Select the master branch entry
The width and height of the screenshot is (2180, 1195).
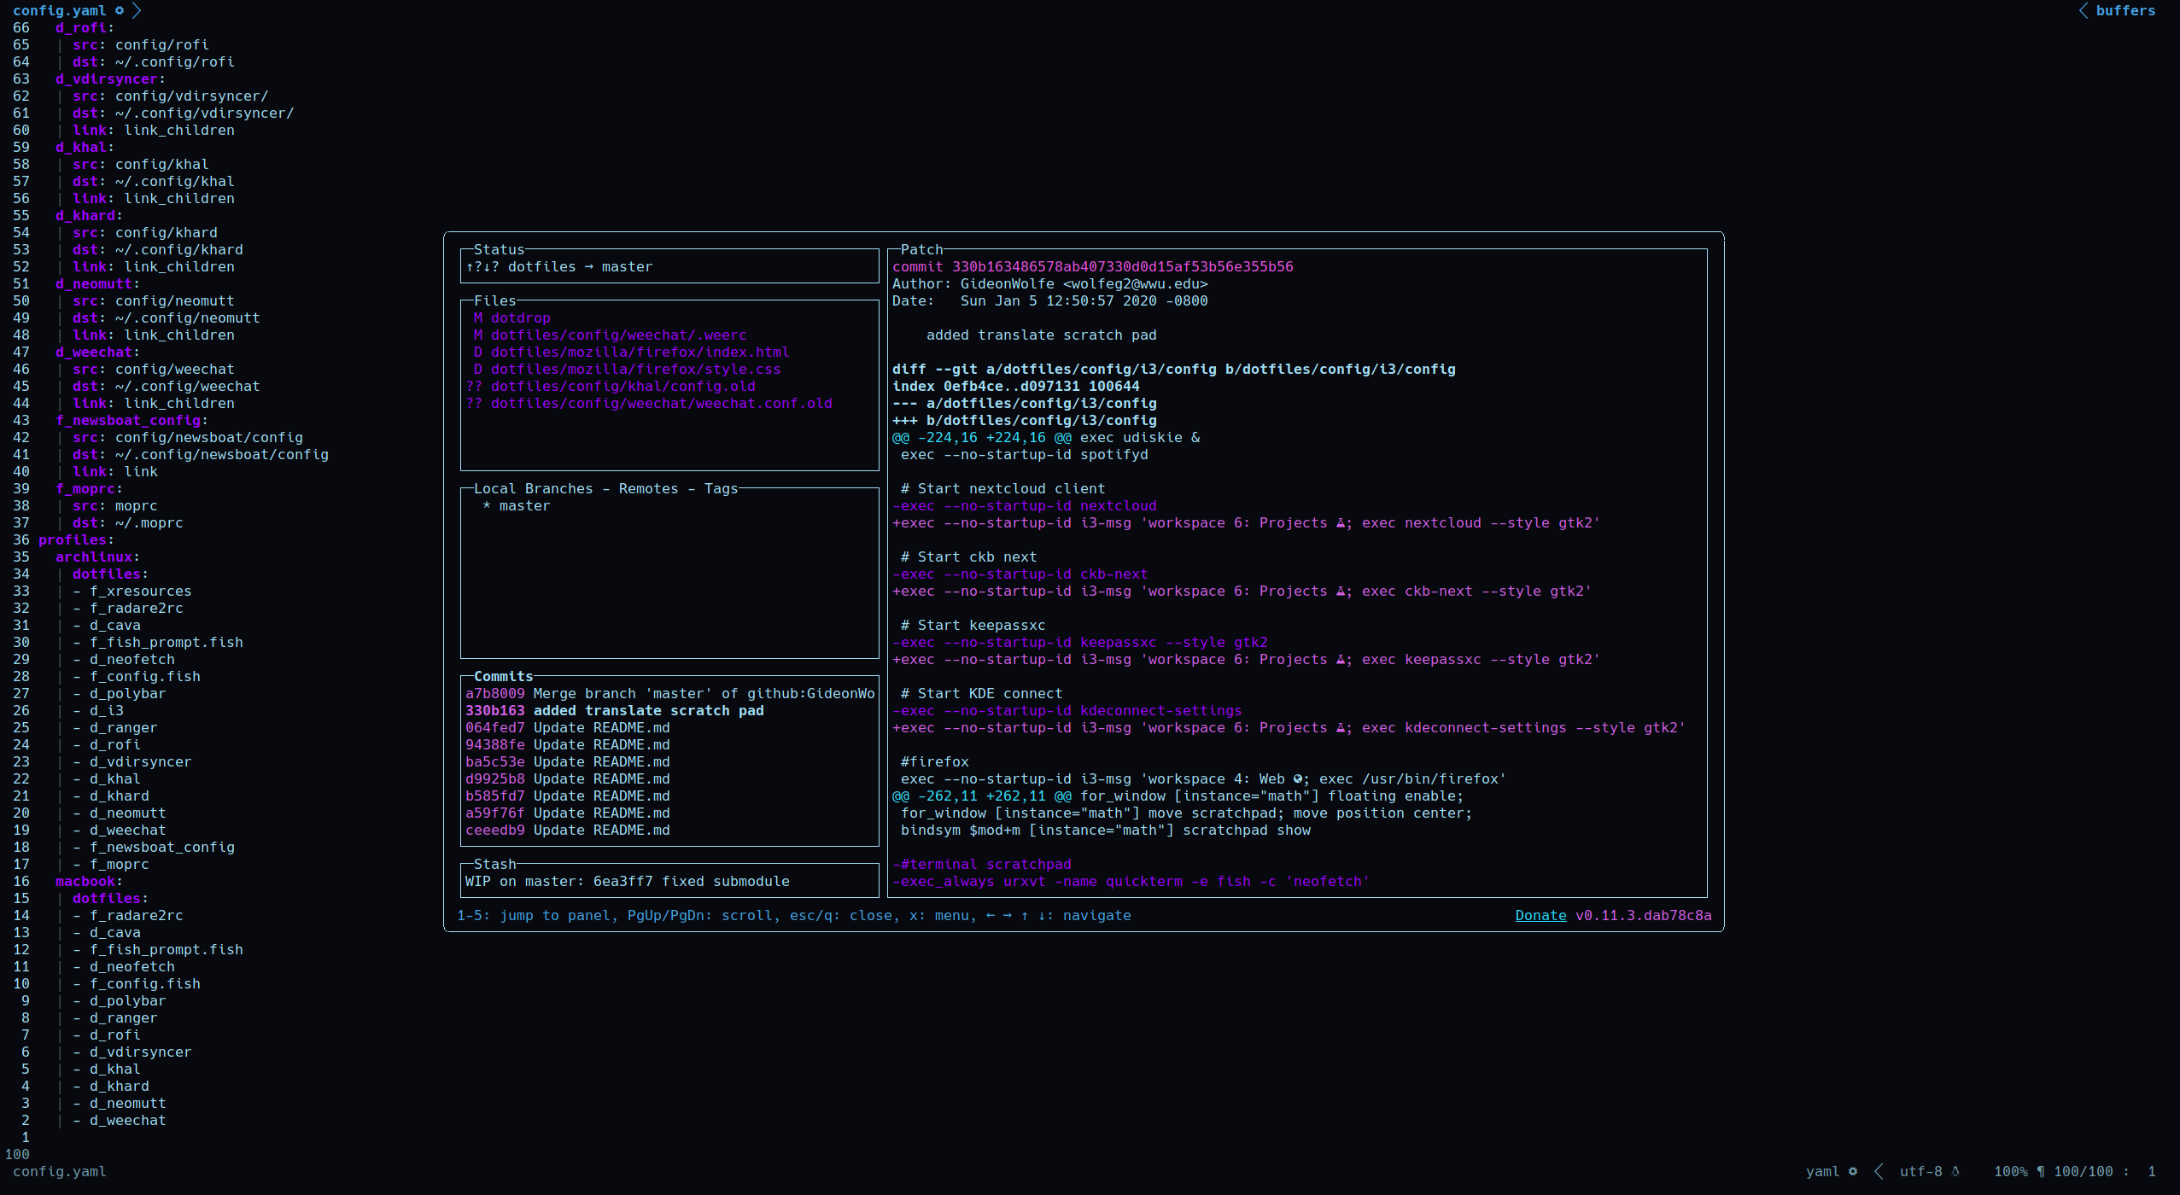coord(524,505)
